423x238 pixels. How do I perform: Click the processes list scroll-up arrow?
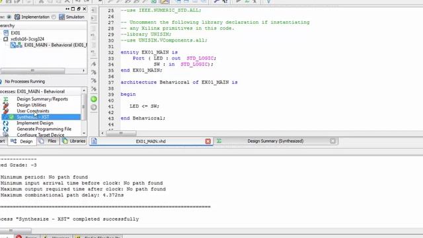(x=84, y=91)
